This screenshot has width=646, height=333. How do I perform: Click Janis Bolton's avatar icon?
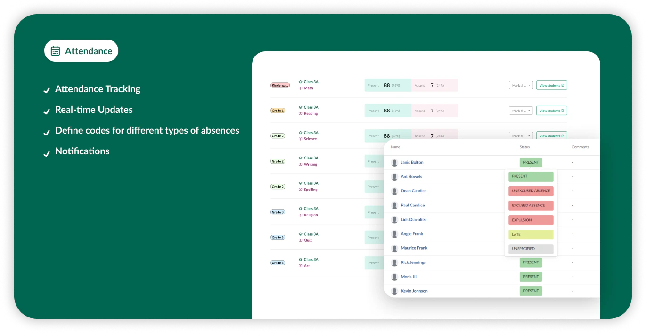click(x=394, y=162)
